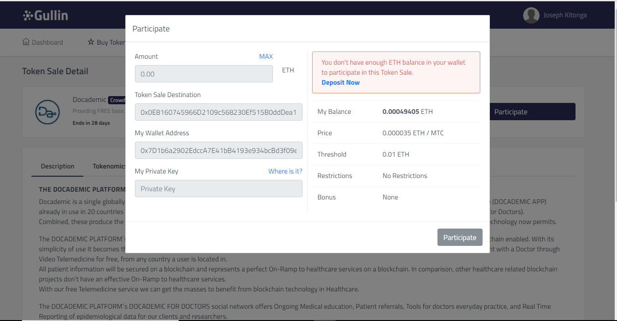Click the Price value 0.000035 ETH / MTC
617x321 pixels.
(413, 133)
